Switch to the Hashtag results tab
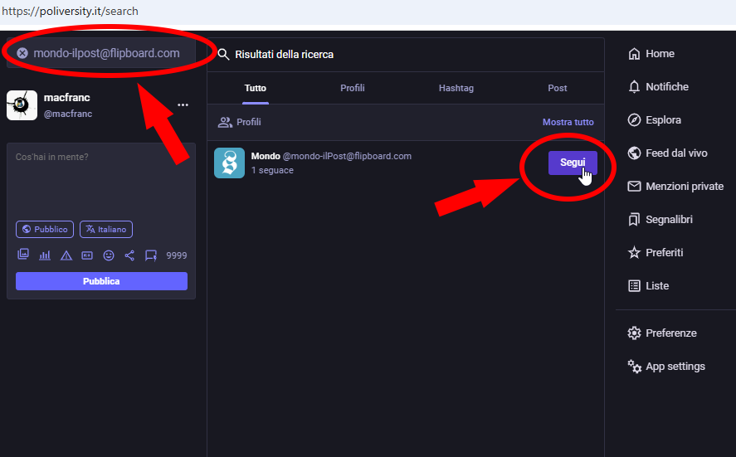This screenshot has width=736, height=457. [456, 88]
